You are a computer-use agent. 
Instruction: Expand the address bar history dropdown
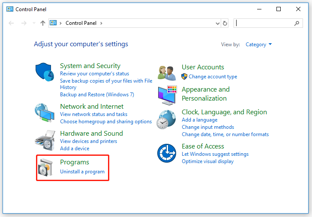pyautogui.click(x=218, y=24)
